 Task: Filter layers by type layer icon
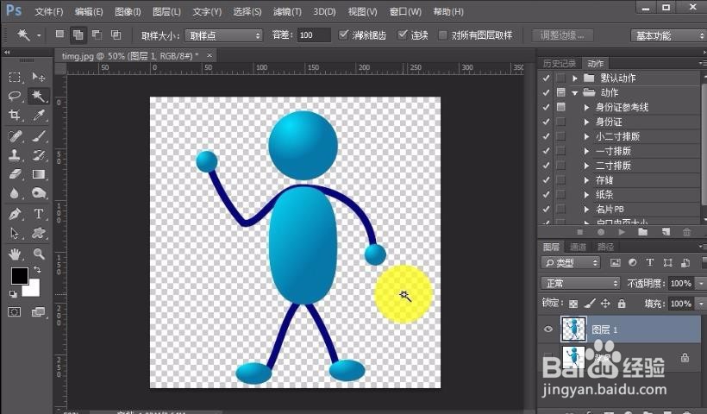(x=650, y=262)
